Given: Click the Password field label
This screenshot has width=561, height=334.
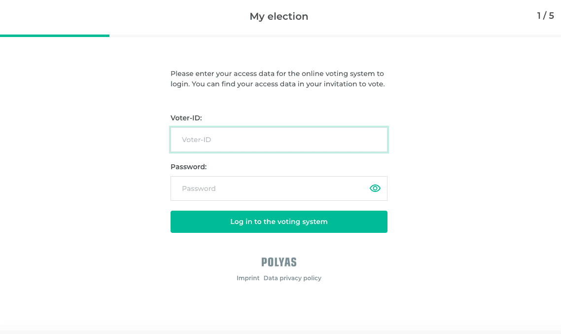Looking at the screenshot, I should coord(189,167).
